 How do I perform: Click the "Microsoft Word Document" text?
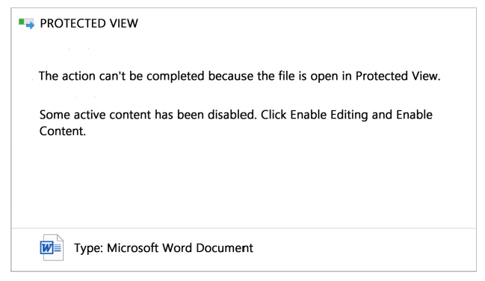[180, 247]
